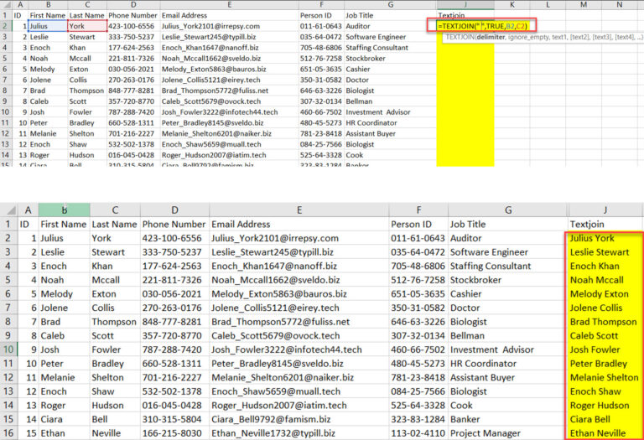Screen dimensions: 644x440
Task: Click the 'Caleb Scott' result cell
Action: (x=604, y=336)
